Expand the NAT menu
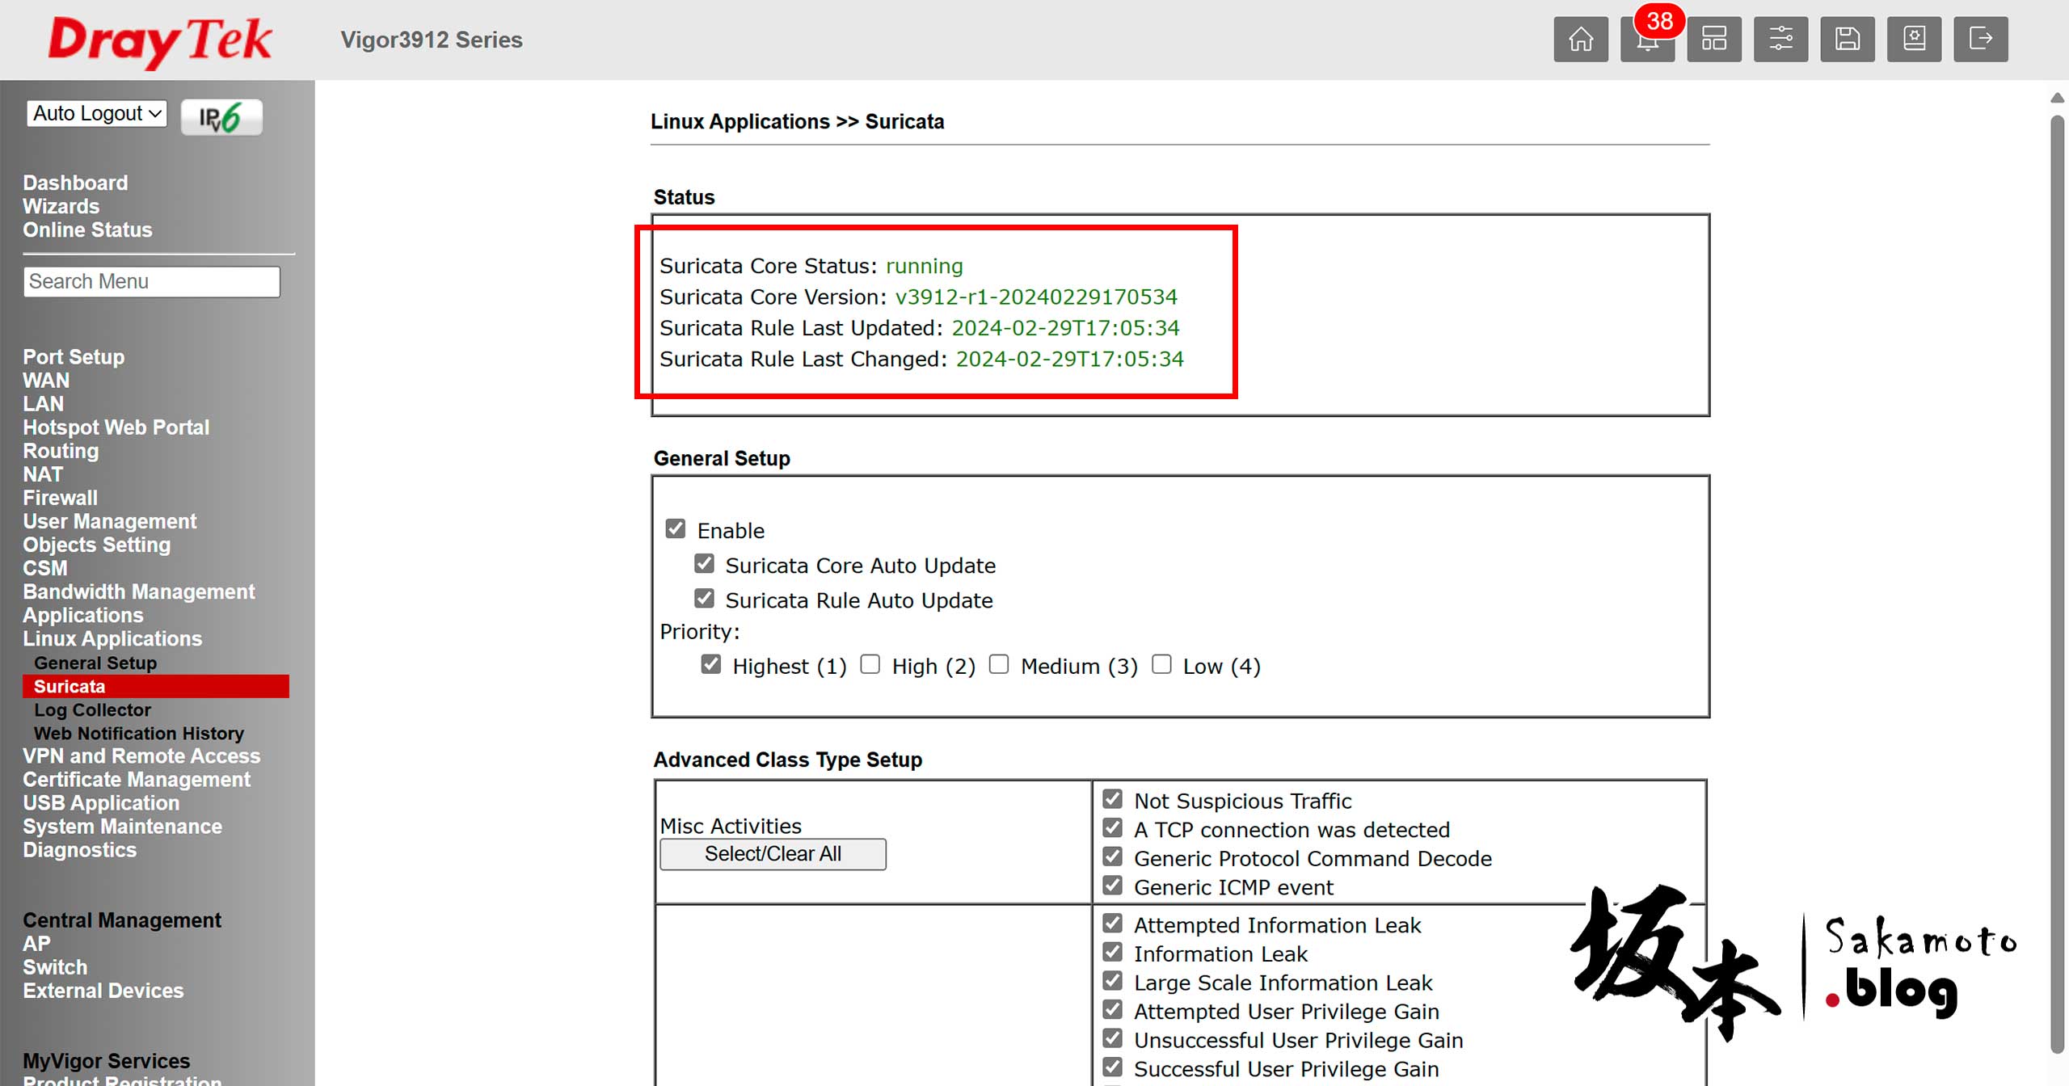This screenshot has width=2069, height=1086. tap(43, 474)
